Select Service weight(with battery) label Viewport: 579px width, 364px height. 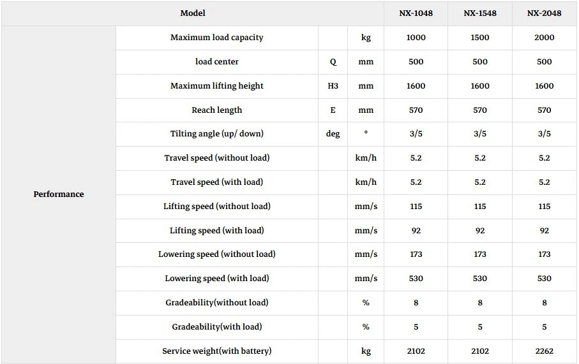click(x=217, y=351)
